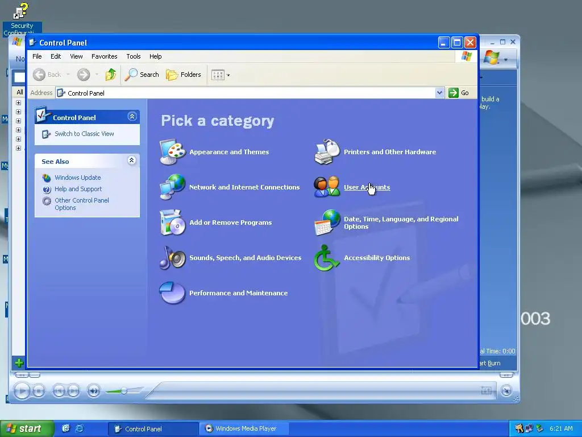Click Show Desktop Quick Launch icon
Screen dimensions: 582x437
click(x=66, y=428)
